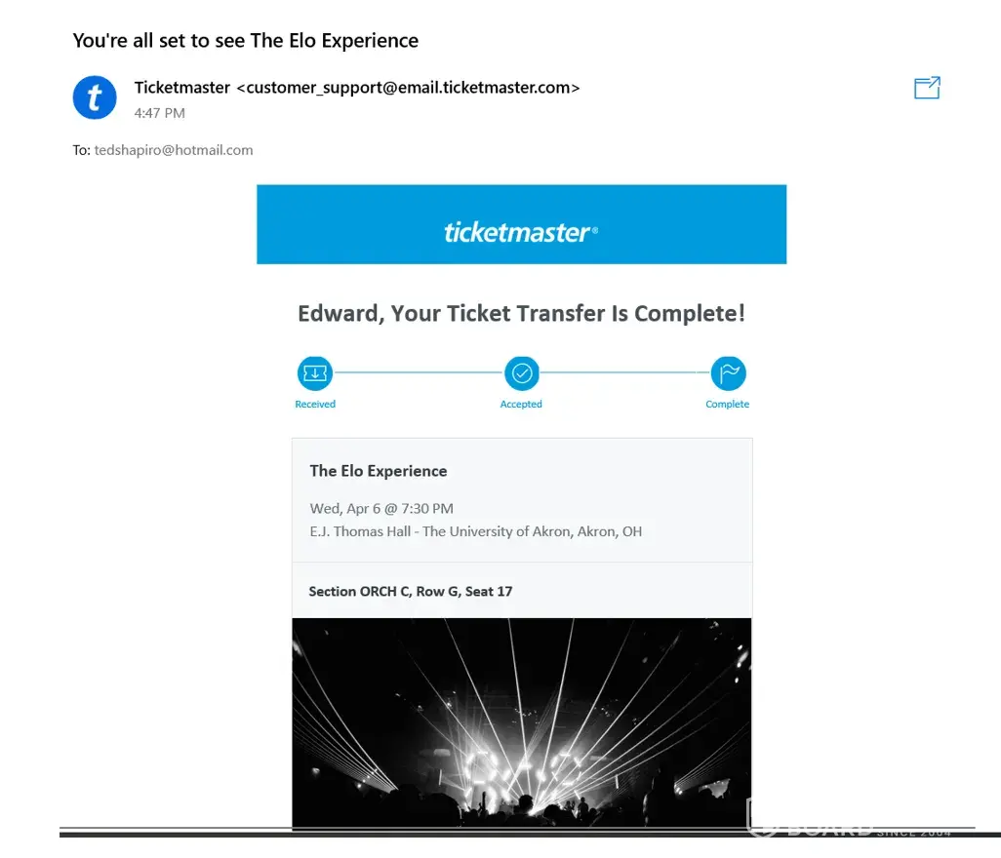Click the Complete flag step icon
Image resolution: width=1001 pixels, height=858 pixels.
point(728,373)
